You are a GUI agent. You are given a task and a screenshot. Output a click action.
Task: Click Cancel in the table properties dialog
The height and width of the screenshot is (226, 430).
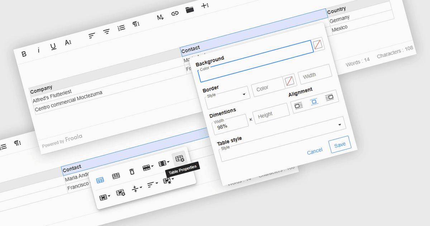click(x=315, y=151)
